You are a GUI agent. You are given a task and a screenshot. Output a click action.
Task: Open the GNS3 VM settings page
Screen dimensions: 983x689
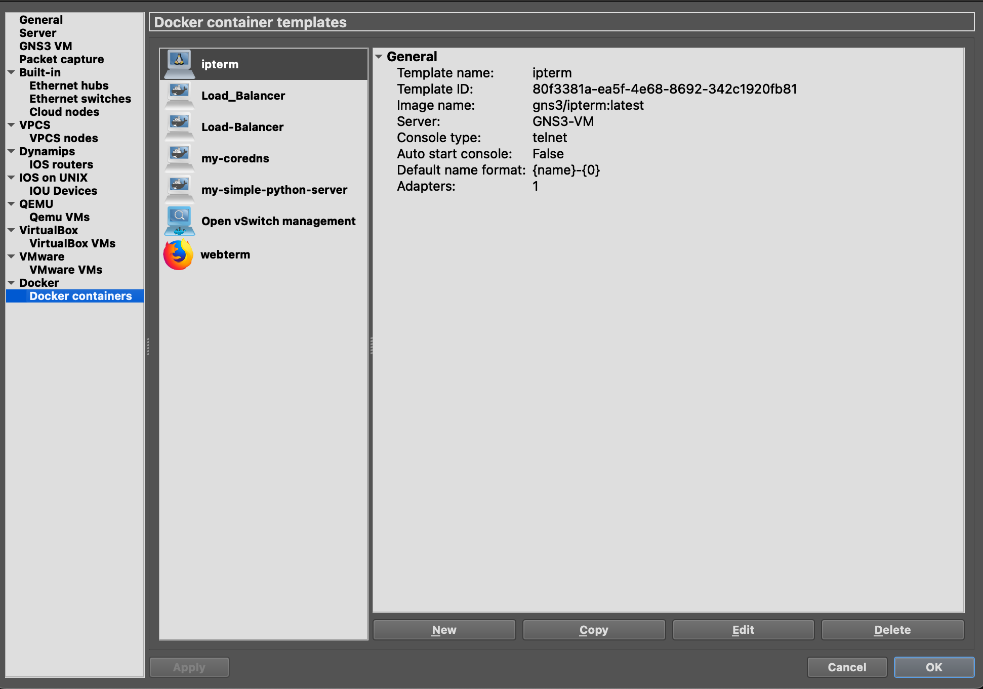coord(46,46)
